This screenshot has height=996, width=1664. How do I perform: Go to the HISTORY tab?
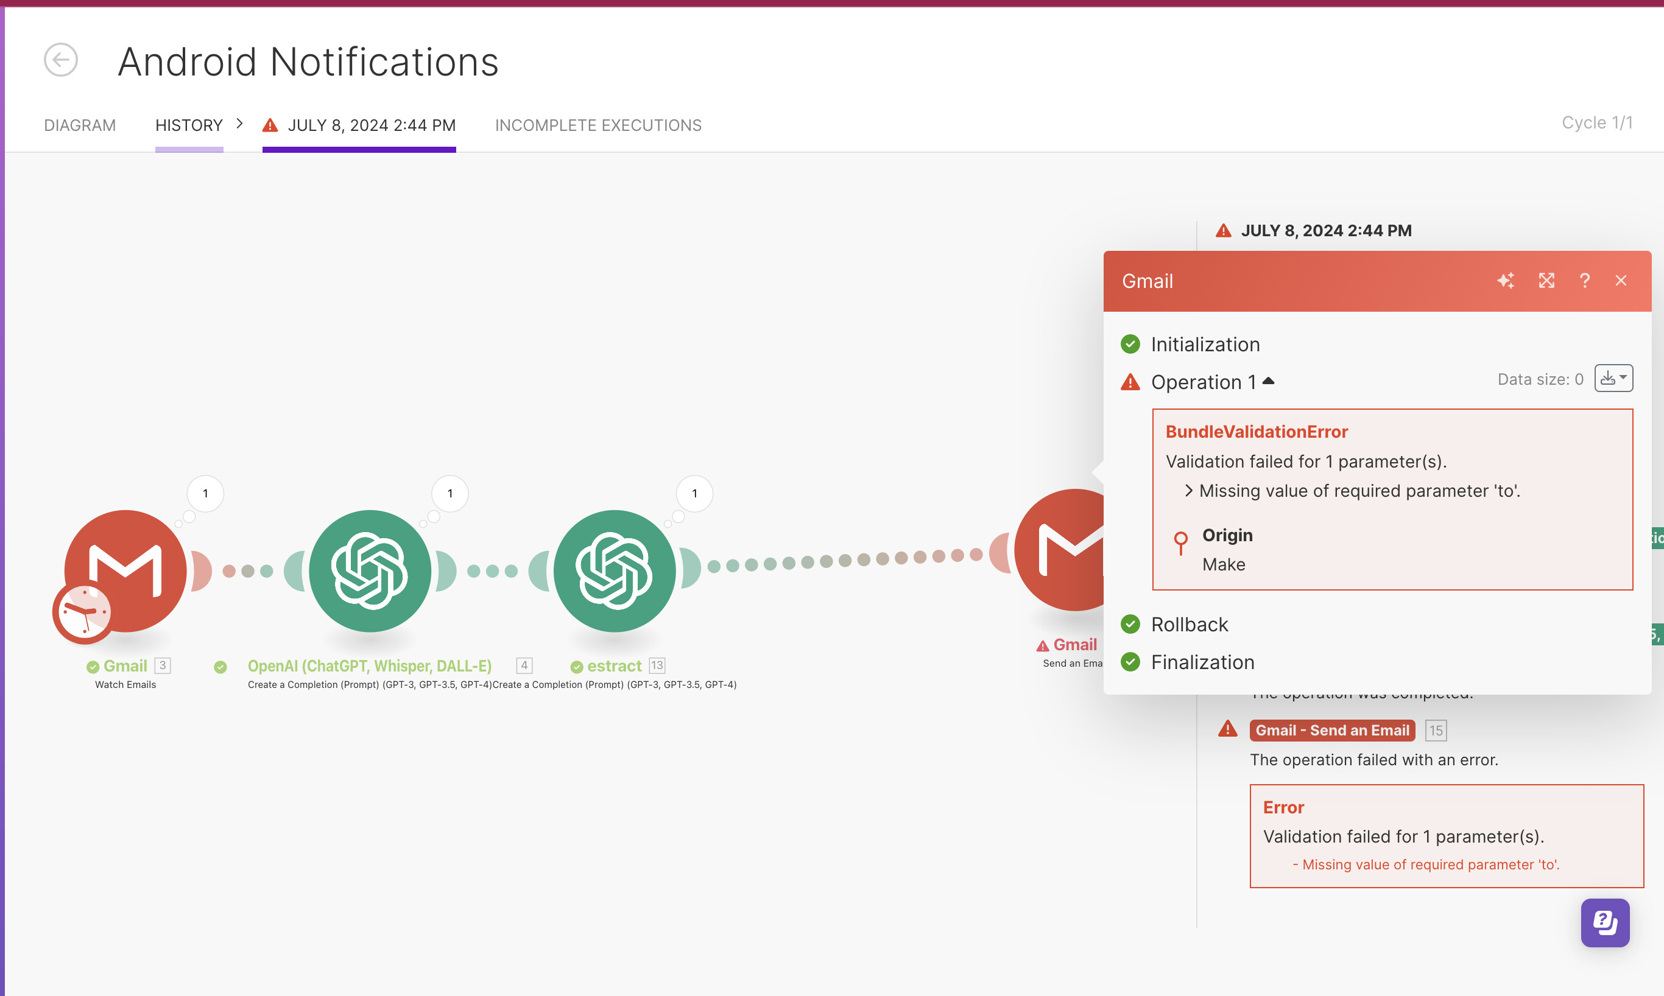pyautogui.click(x=189, y=125)
